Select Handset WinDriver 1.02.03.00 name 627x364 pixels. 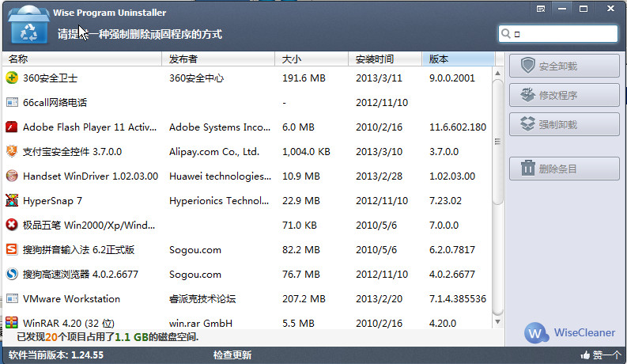[x=90, y=176]
